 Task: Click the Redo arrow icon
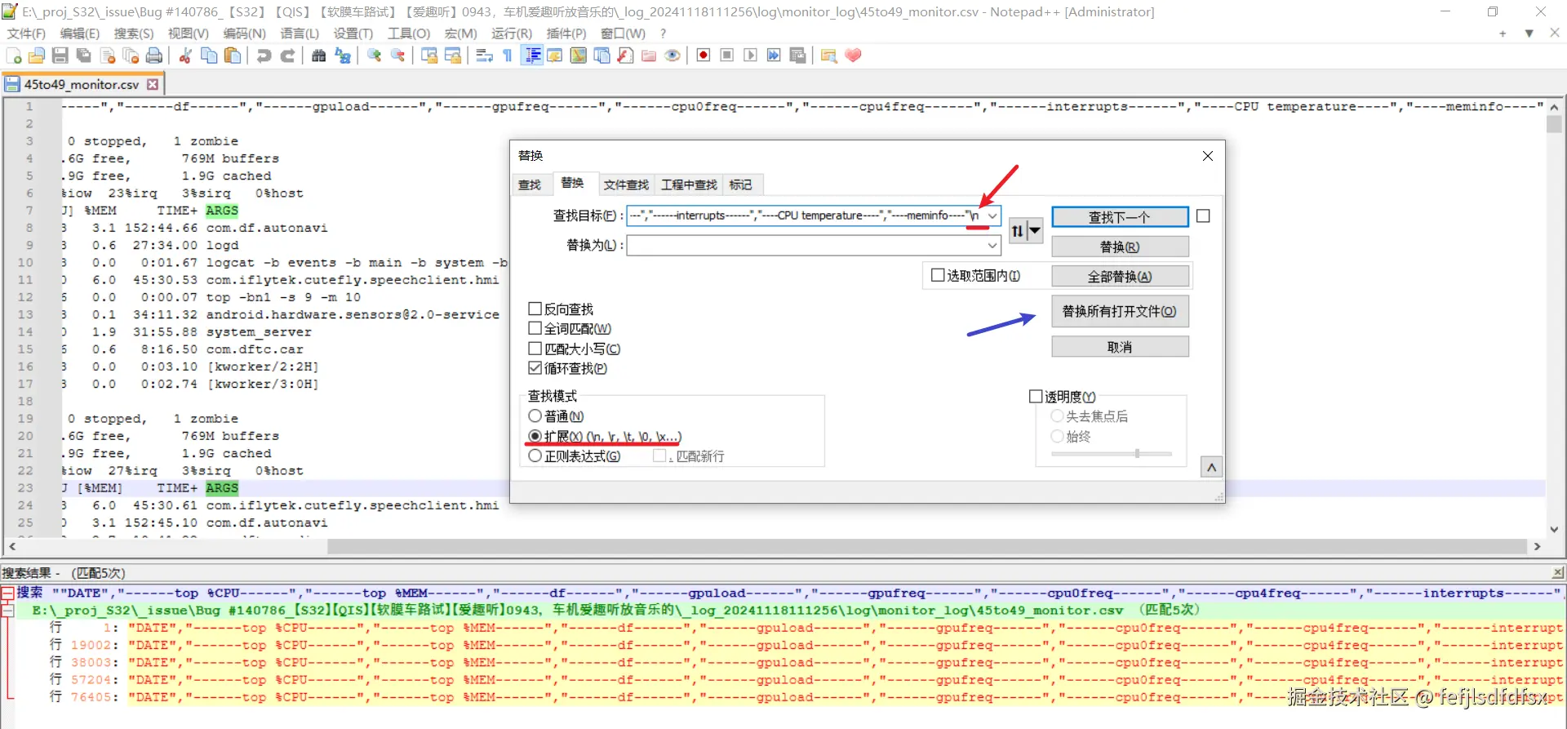287,56
